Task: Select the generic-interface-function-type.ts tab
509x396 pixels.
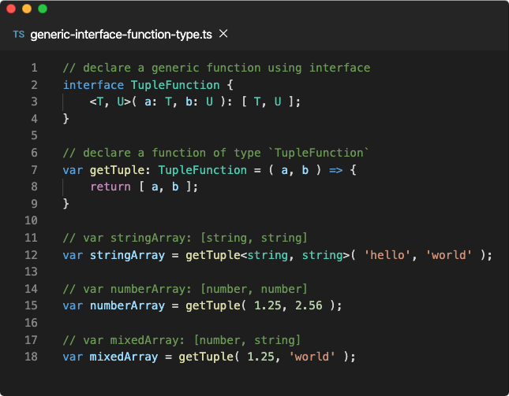Action: pos(121,35)
